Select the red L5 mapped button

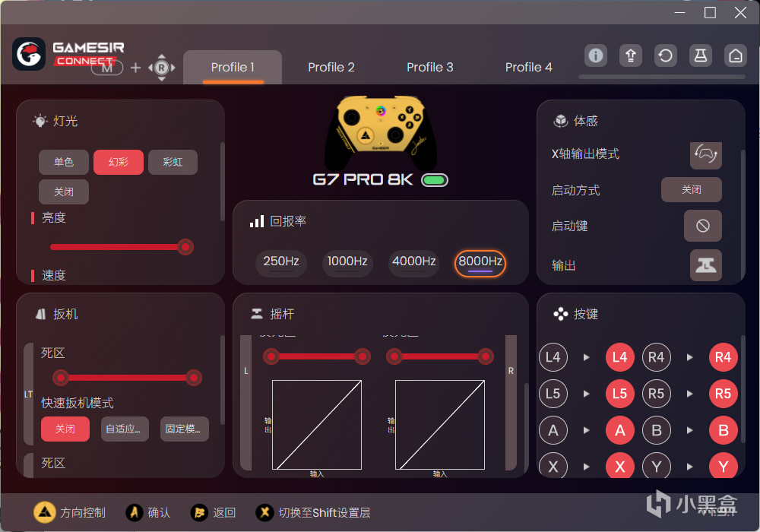point(620,394)
